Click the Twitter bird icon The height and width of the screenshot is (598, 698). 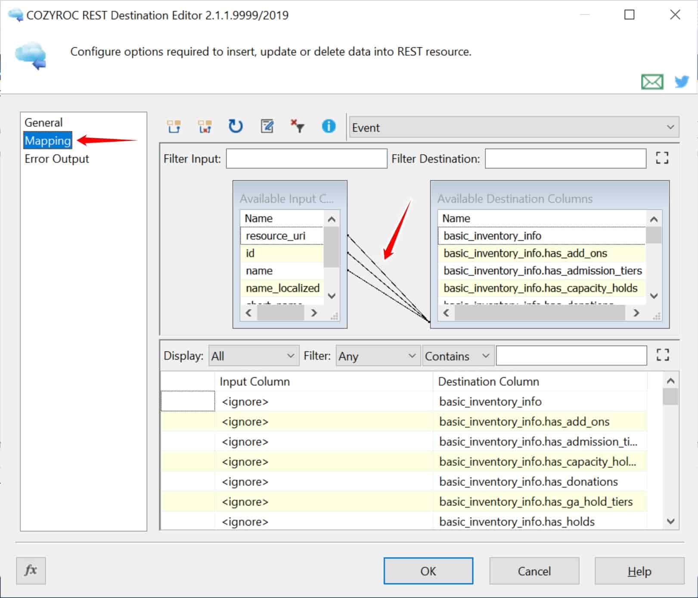click(x=682, y=81)
